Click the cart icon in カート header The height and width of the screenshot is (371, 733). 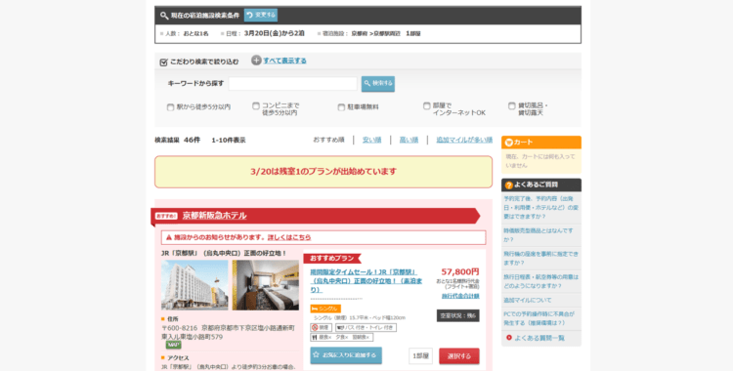click(508, 143)
